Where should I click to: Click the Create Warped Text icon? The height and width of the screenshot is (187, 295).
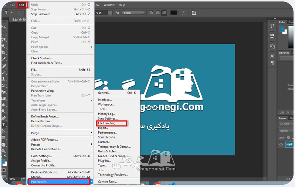point(184,13)
